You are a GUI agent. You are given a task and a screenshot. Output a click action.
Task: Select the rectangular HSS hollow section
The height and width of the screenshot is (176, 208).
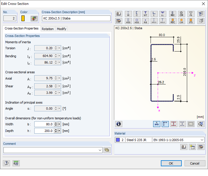[128, 21]
